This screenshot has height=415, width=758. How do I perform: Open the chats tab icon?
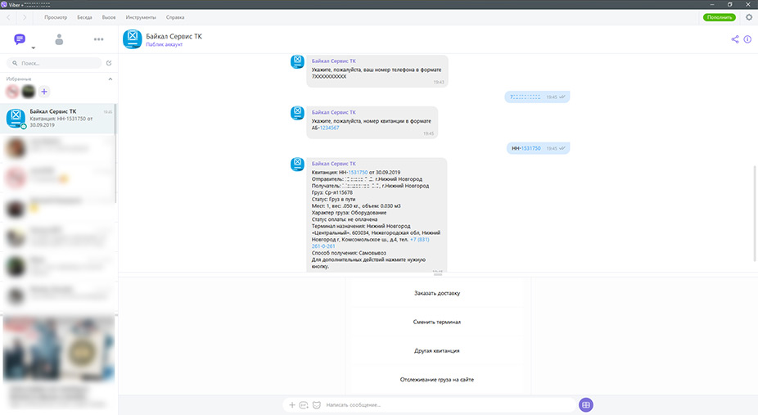20,39
